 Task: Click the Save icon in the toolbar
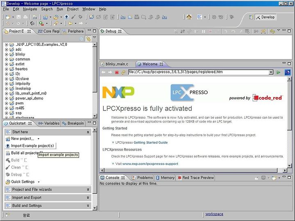[18, 17]
